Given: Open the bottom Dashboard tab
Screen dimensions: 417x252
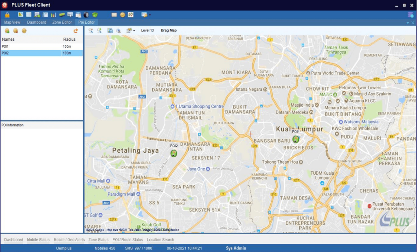Looking at the screenshot, I should [13, 240].
